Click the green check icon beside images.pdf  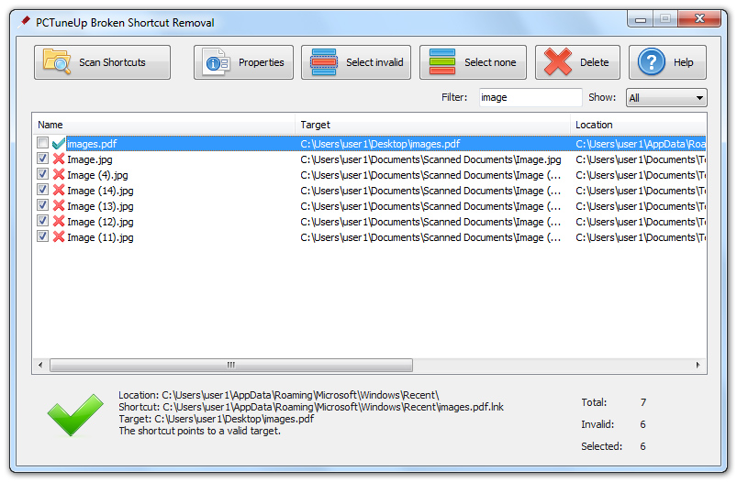(x=59, y=144)
